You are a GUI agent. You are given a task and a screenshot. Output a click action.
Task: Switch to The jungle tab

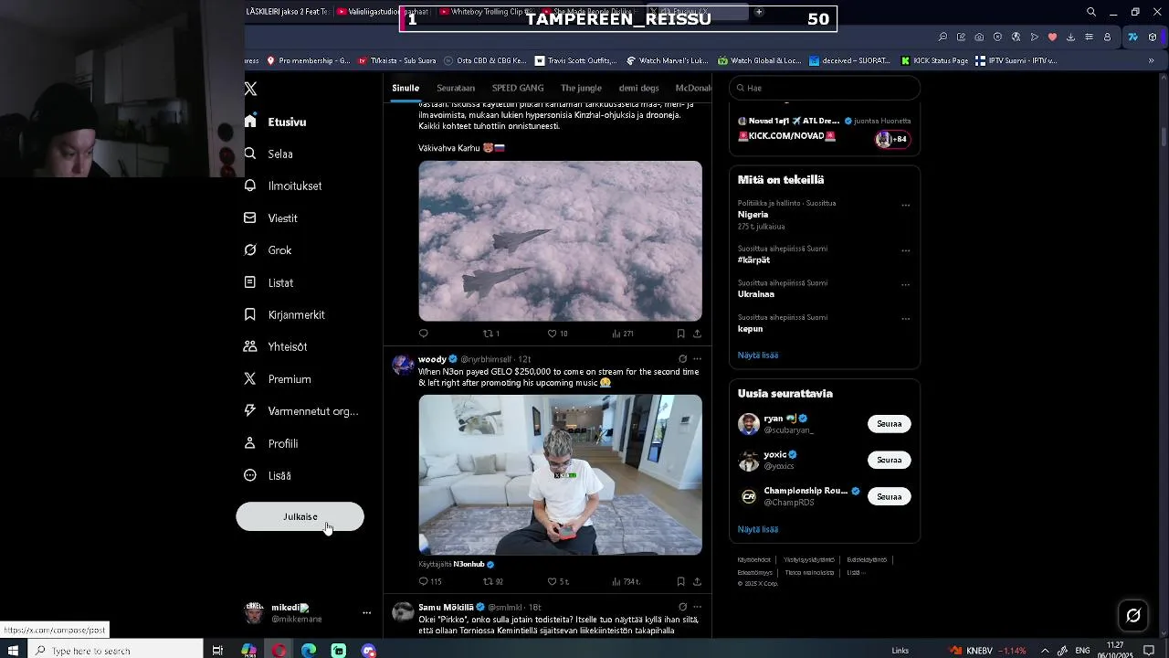581,88
